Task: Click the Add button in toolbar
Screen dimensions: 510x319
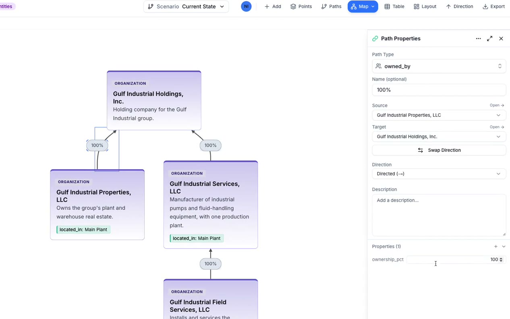Action: point(273,6)
